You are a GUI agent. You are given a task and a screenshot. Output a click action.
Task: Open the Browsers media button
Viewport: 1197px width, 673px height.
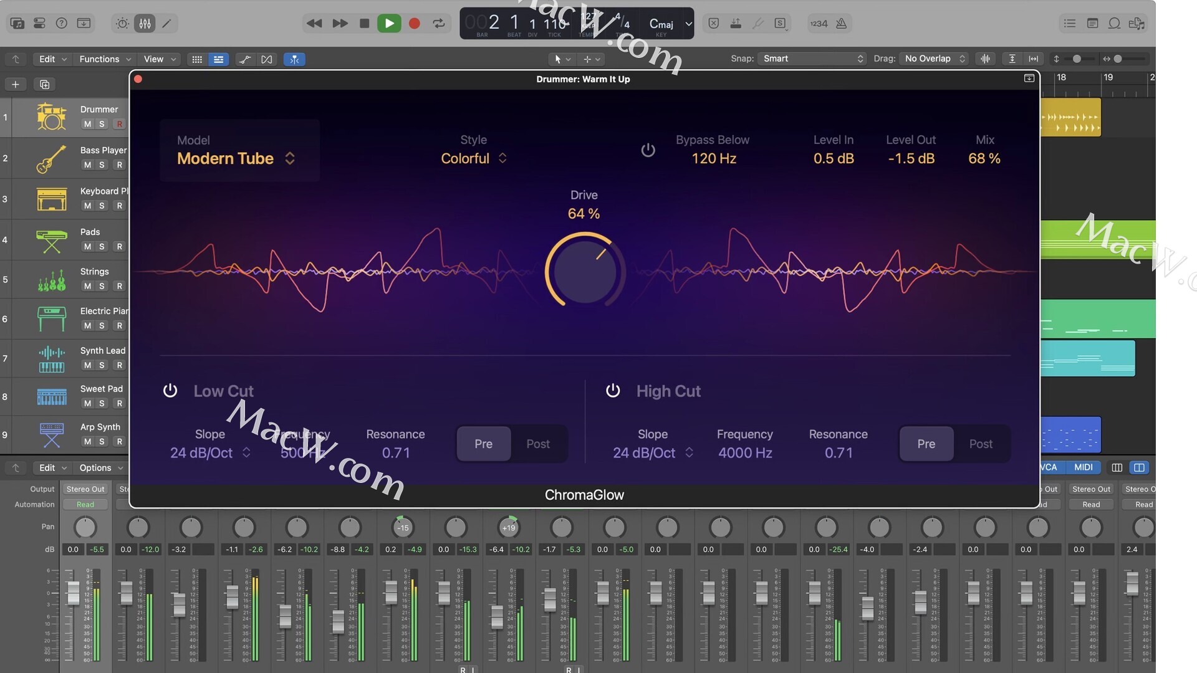pos(1137,23)
